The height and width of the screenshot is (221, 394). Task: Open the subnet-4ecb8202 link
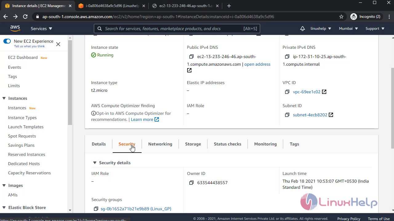coord(310,115)
